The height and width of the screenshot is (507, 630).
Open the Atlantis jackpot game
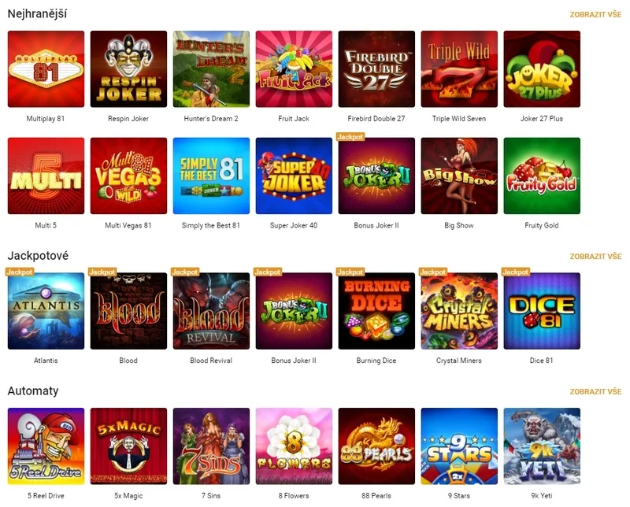pos(46,311)
